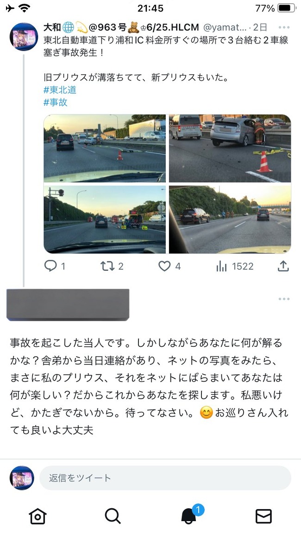Tap the 返信をツイート reply field
Screen dimensions: 301x536
[165, 478]
